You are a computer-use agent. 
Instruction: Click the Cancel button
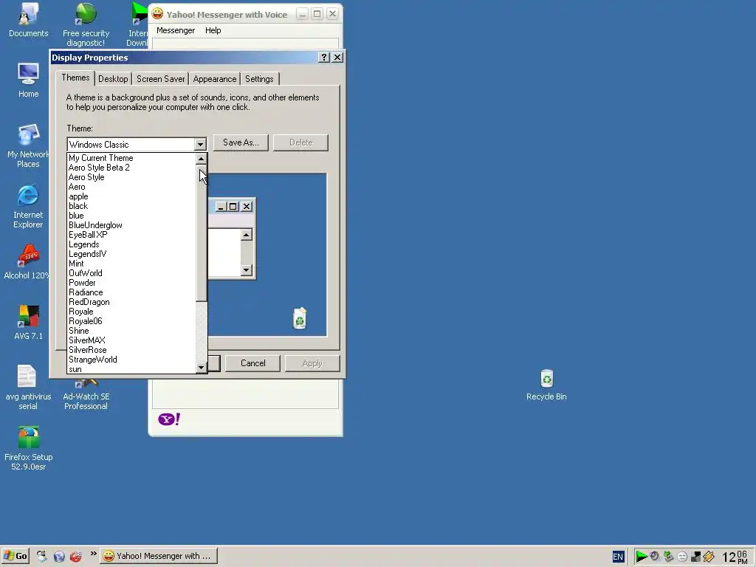(252, 363)
